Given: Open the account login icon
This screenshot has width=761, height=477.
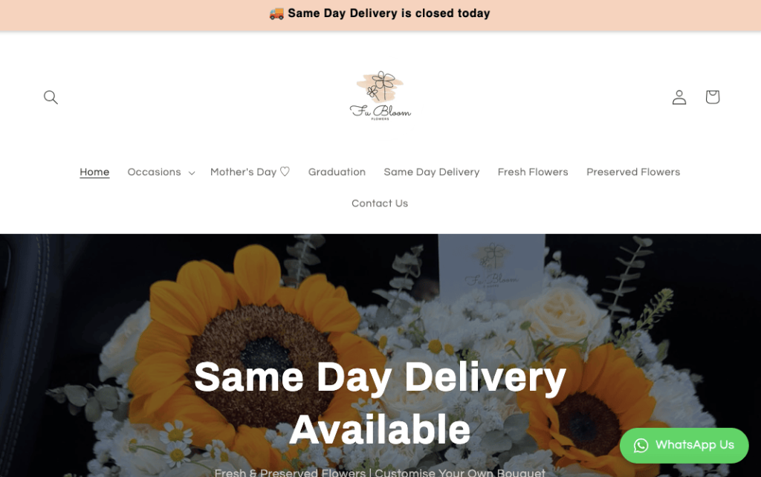Looking at the screenshot, I should [x=679, y=97].
